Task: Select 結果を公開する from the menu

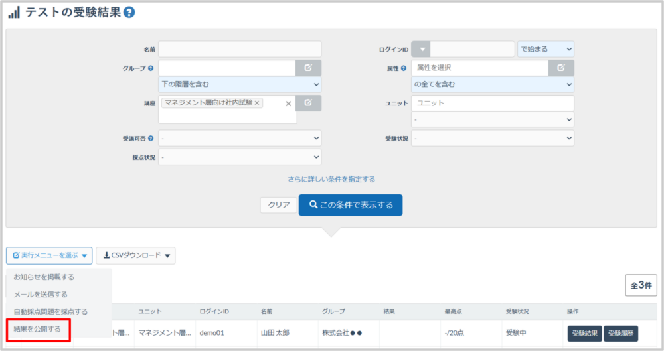Action: (x=37, y=329)
